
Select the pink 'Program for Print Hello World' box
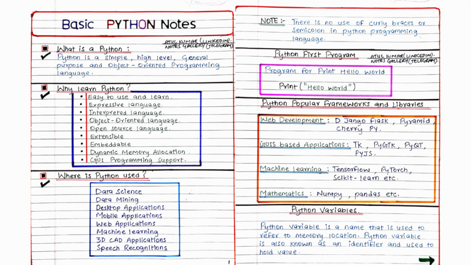tap(325, 72)
